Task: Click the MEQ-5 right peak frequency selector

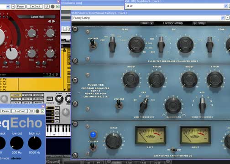Action: [x=209, y=45]
